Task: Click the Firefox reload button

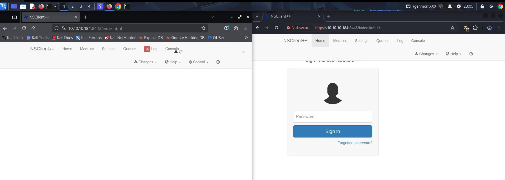Action: point(24,28)
